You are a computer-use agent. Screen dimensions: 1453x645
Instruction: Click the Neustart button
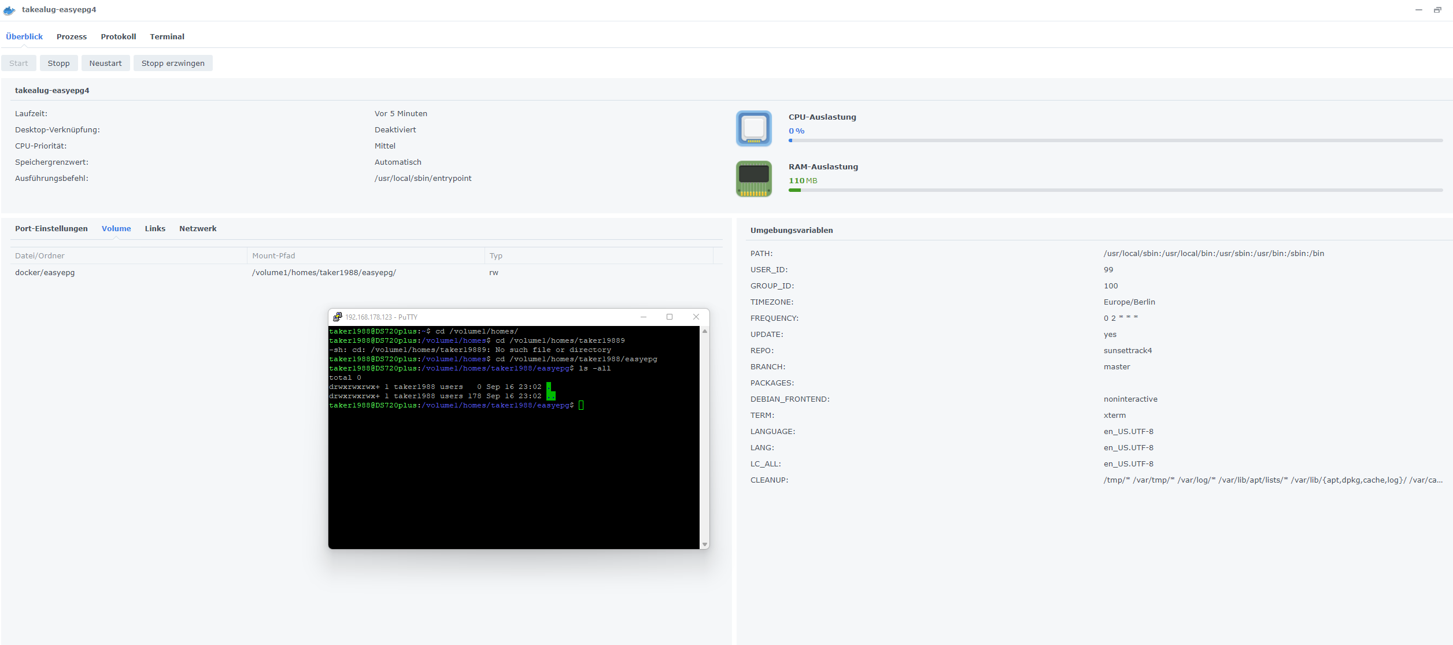105,63
